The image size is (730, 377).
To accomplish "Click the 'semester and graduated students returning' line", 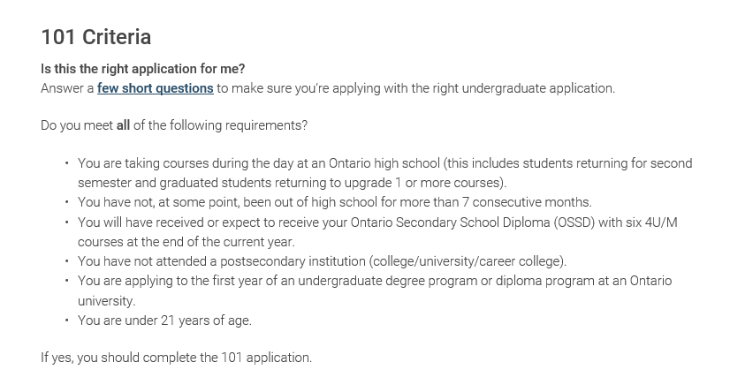I will tap(292, 183).
